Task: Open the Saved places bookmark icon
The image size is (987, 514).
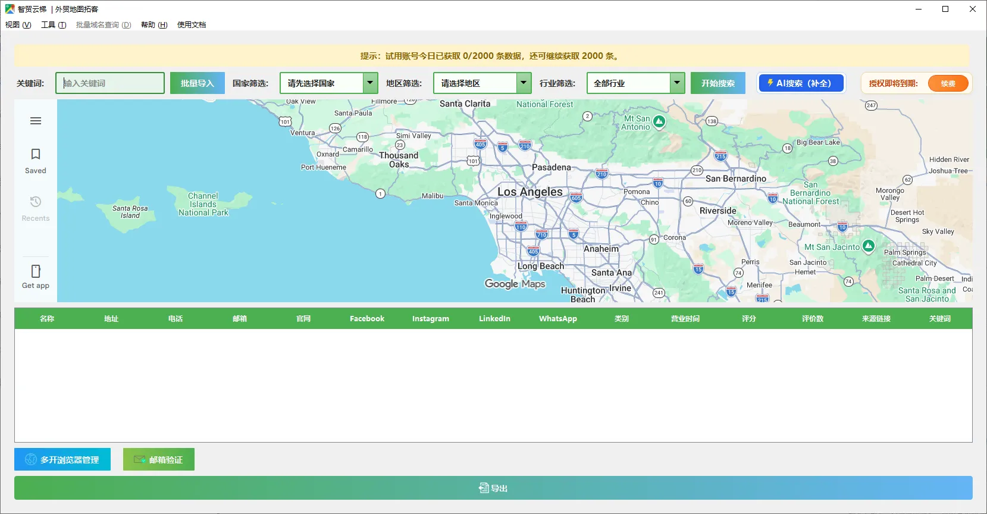Action: (36, 154)
